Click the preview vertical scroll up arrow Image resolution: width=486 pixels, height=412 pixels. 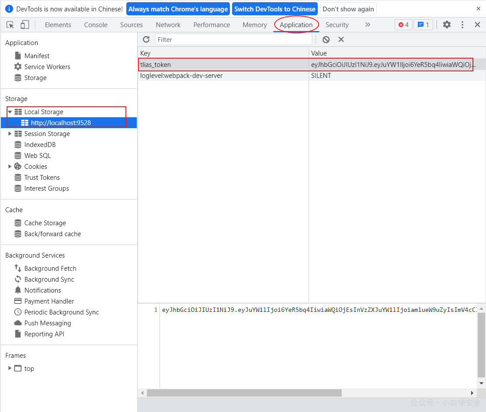pyautogui.click(x=481, y=309)
